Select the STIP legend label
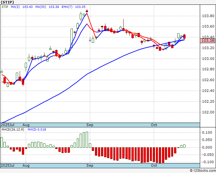 (5, 7)
